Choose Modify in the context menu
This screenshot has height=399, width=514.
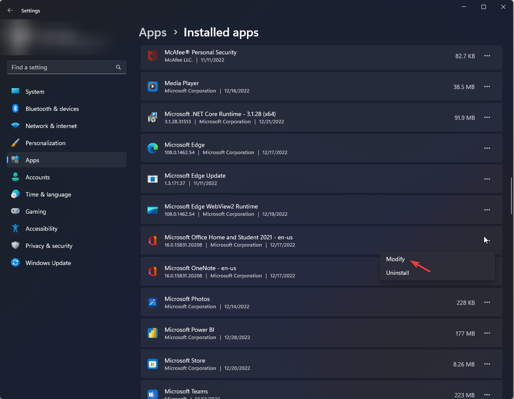[x=437, y=259]
